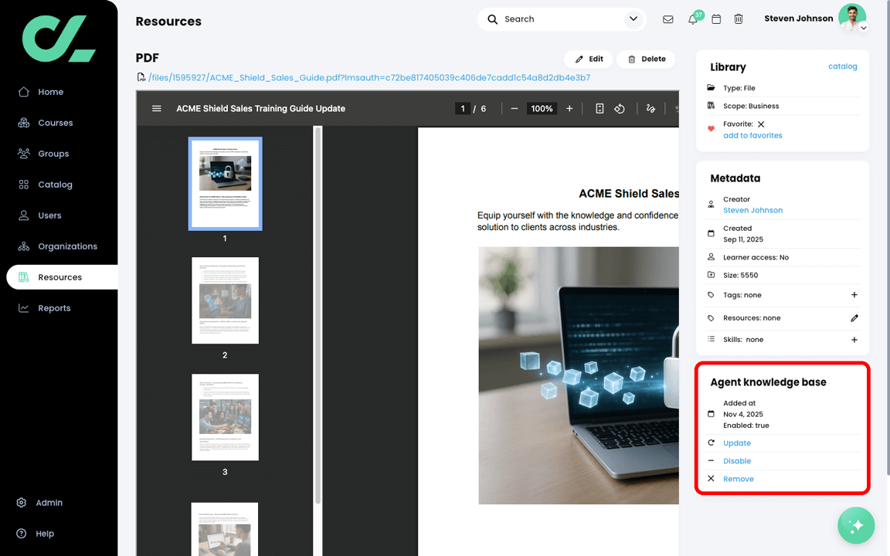Select page 2 thumbnail in the PDF viewer

pyautogui.click(x=225, y=300)
